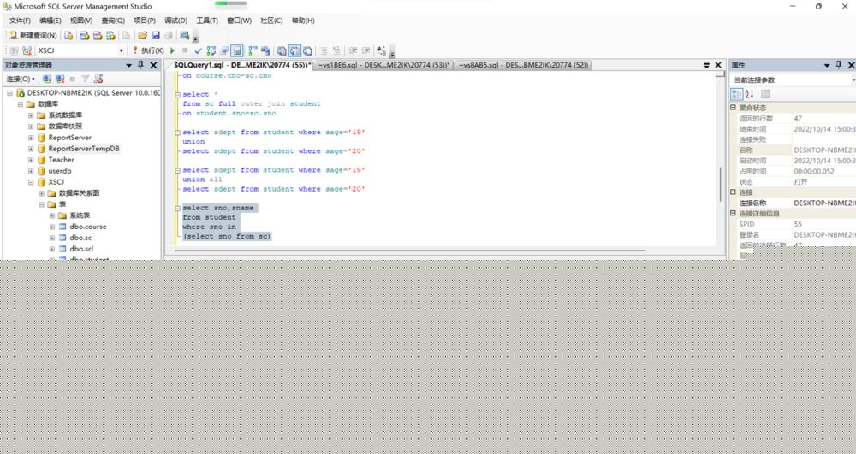Click the editor vertical scrollbar
Screen dimensions: 856x454
pyautogui.click(x=721, y=180)
